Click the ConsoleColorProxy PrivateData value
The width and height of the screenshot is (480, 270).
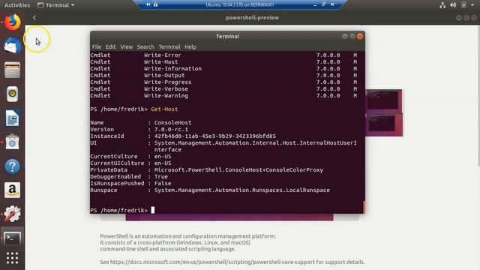(x=238, y=170)
